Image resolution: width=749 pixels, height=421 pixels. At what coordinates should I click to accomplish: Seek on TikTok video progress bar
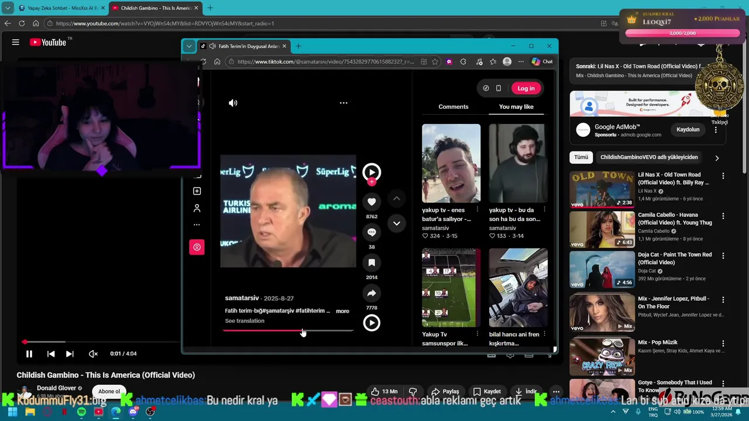pos(288,330)
